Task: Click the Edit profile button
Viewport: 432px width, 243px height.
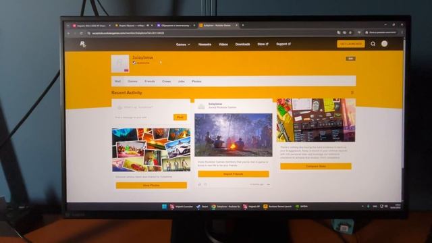Action: 350,59
